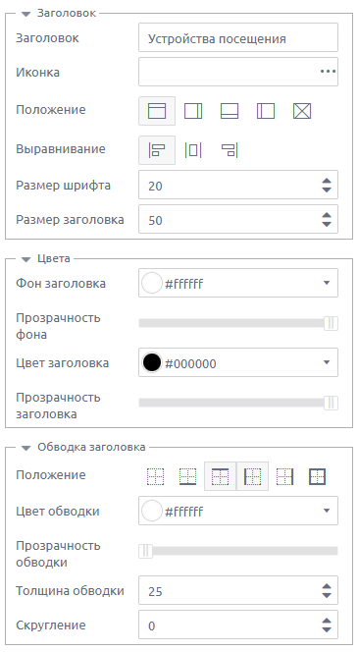The image size is (358, 652).
Task: Select no-border outline position
Action: pos(156,476)
